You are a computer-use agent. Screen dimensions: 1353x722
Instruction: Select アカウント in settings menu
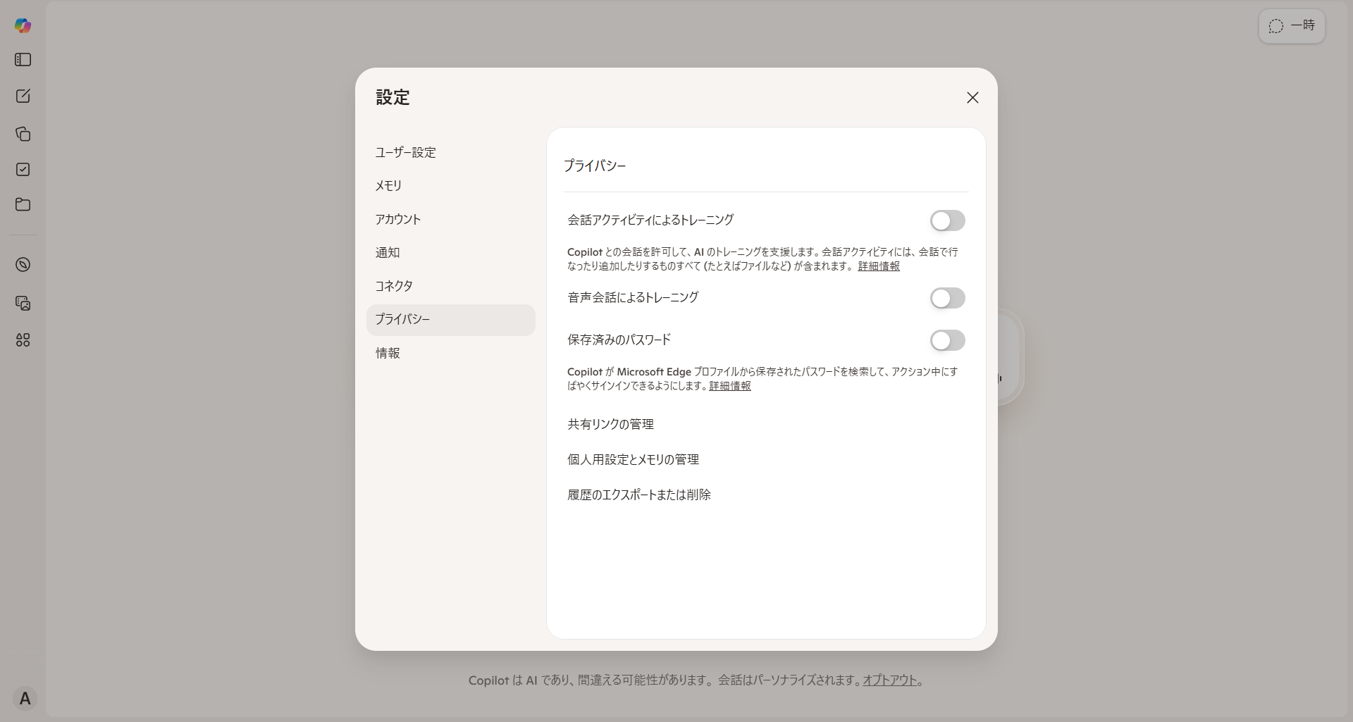pyautogui.click(x=451, y=219)
